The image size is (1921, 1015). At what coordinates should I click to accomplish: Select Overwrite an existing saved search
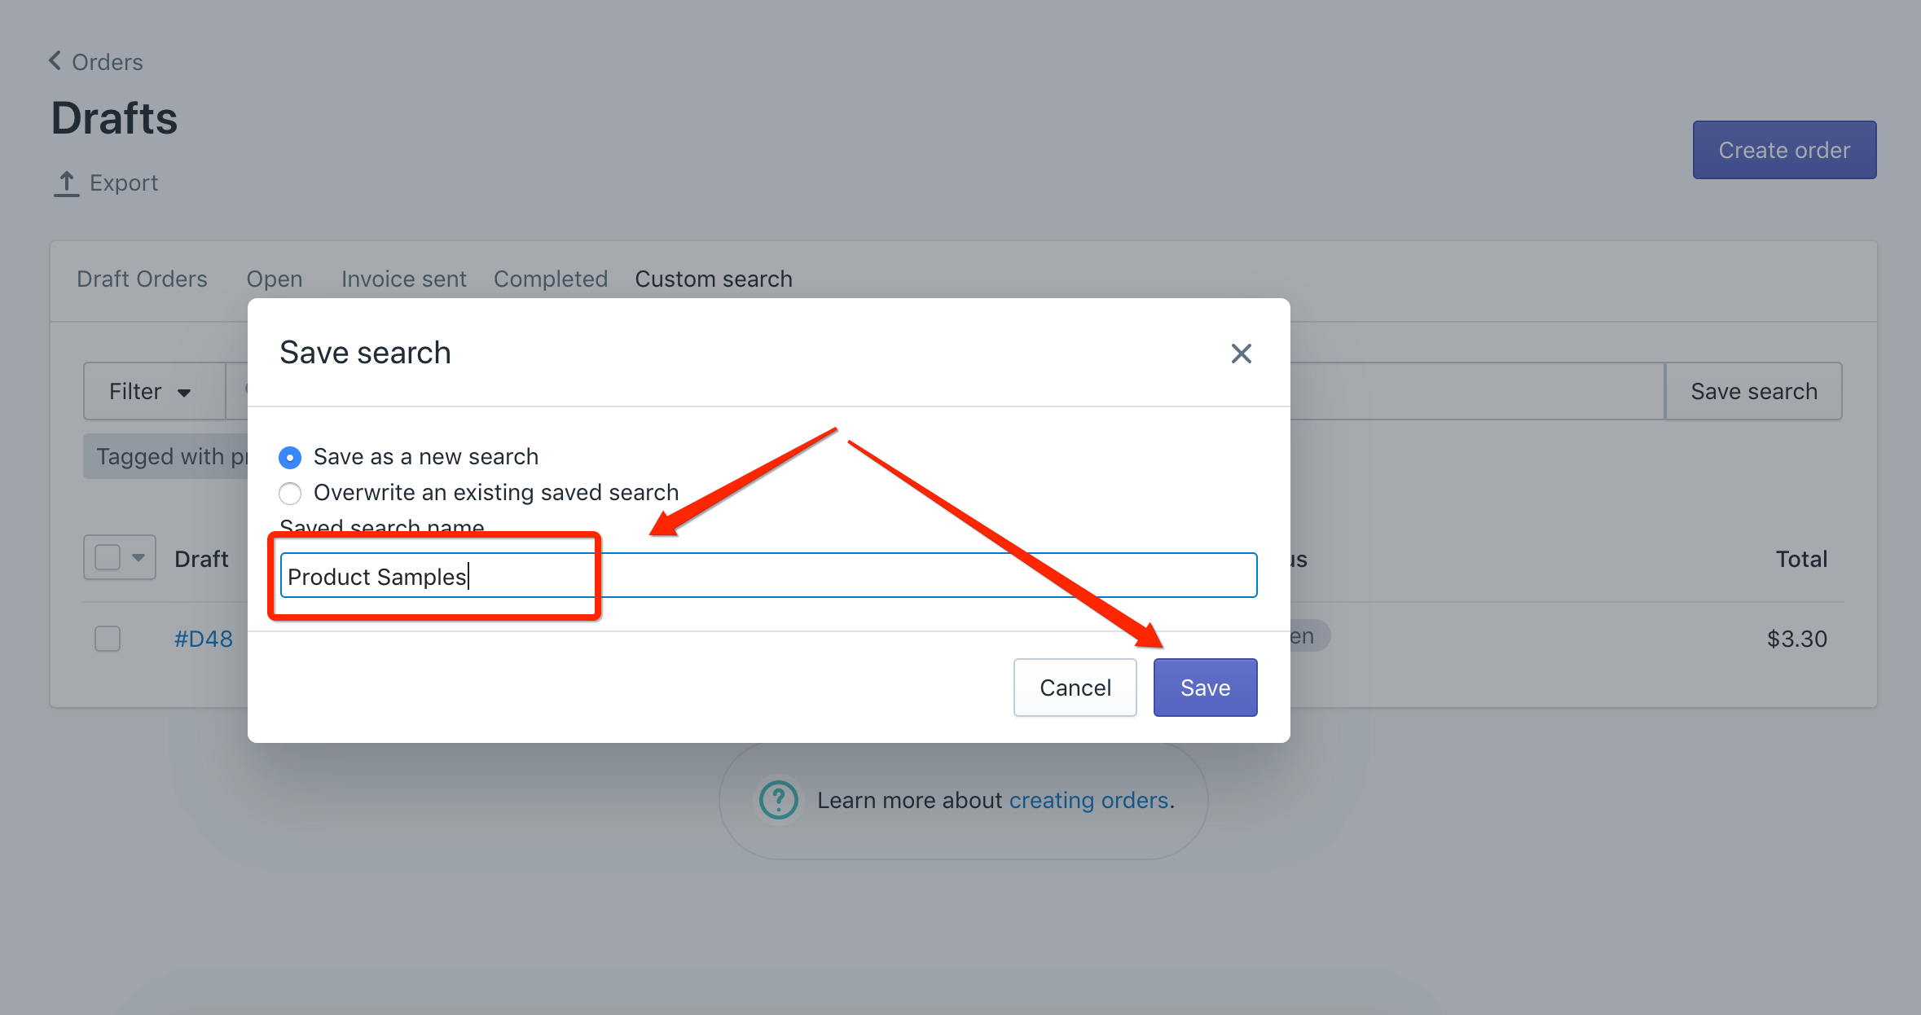[x=290, y=494]
